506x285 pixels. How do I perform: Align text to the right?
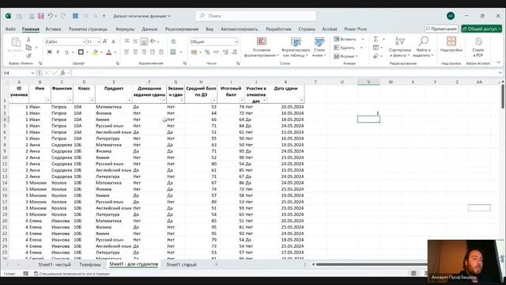tap(144, 52)
